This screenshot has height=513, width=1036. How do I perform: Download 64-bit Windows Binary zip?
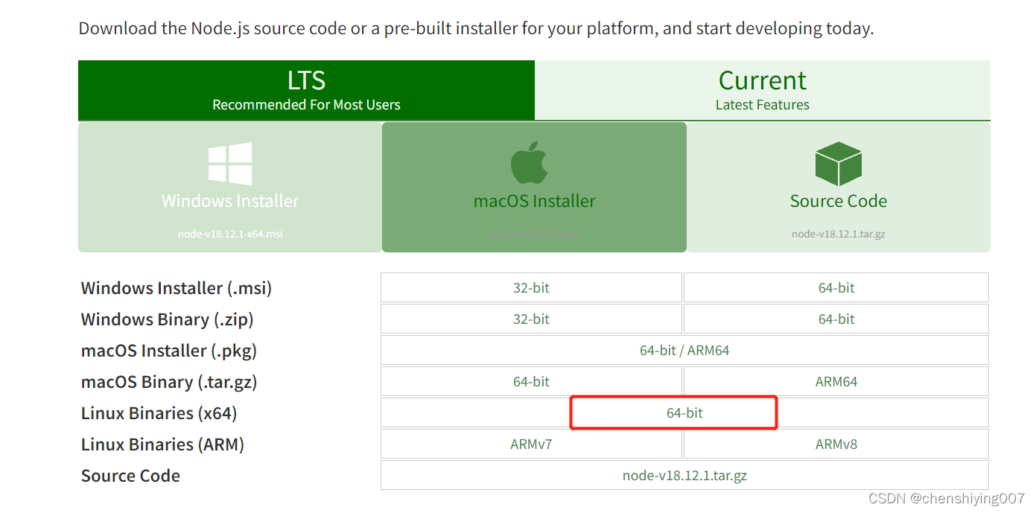pyautogui.click(x=836, y=319)
